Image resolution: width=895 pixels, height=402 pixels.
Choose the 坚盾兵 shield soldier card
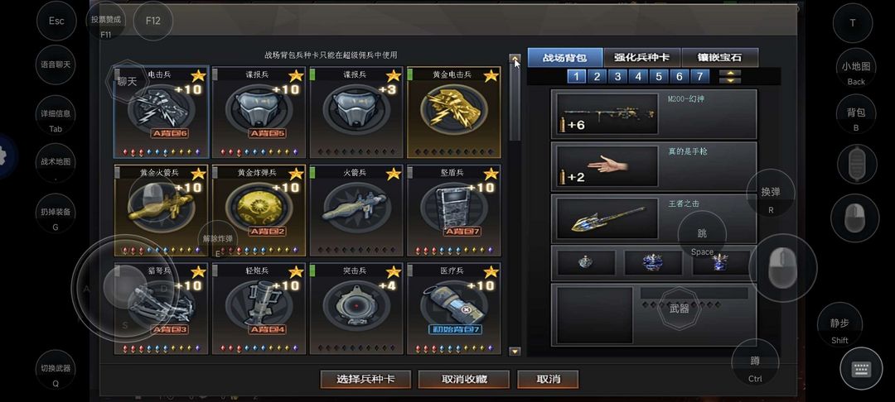454,211
